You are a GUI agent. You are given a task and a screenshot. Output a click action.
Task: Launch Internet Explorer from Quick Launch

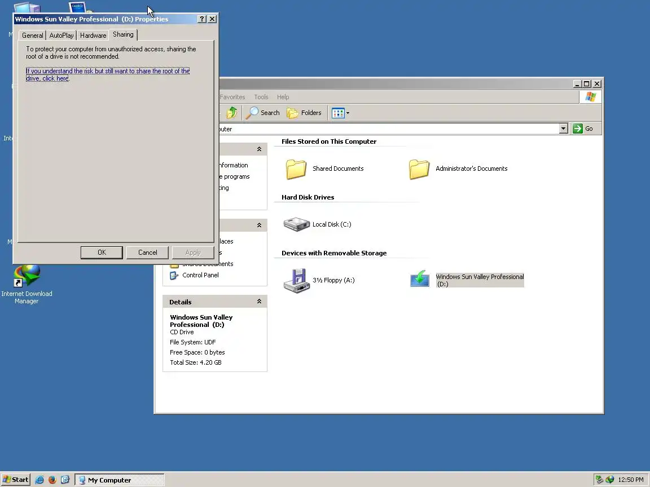39,480
